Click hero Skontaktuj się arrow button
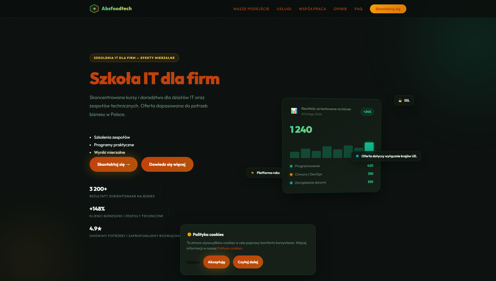Image resolution: width=496 pixels, height=281 pixels. 113,164
